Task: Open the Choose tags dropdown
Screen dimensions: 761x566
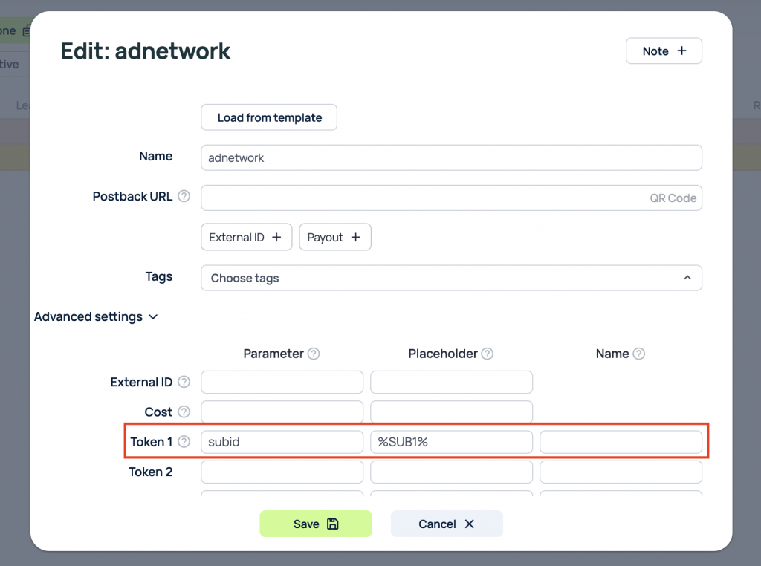Action: point(451,278)
